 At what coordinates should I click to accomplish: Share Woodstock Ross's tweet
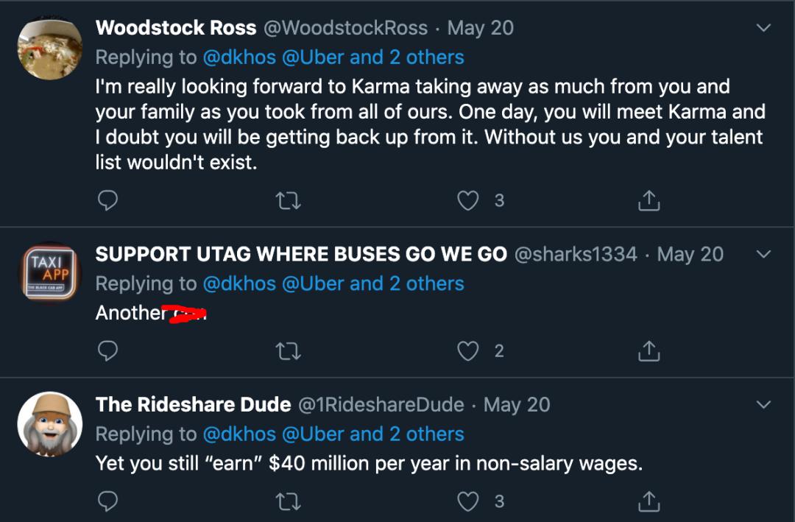click(649, 200)
